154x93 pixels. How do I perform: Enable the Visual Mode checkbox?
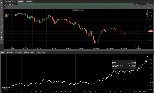(x=5, y=7)
